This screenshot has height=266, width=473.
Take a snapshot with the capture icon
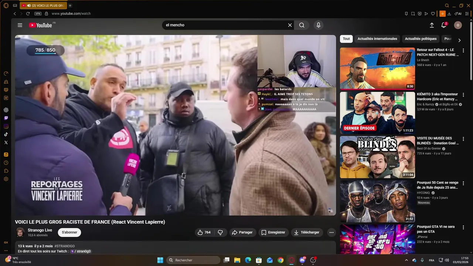(x=413, y=14)
